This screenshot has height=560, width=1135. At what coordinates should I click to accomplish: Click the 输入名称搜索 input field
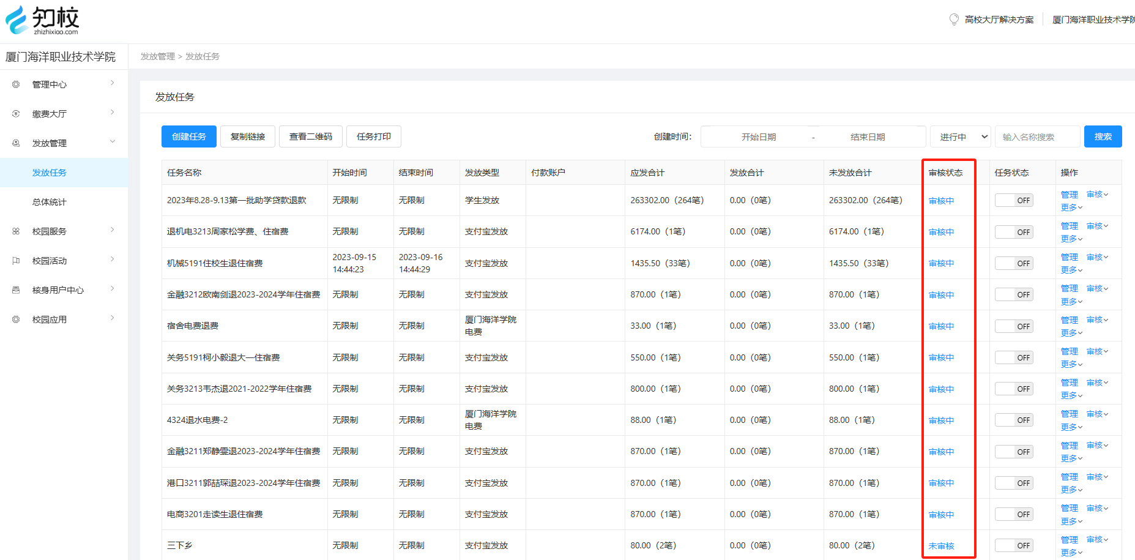pos(1037,137)
